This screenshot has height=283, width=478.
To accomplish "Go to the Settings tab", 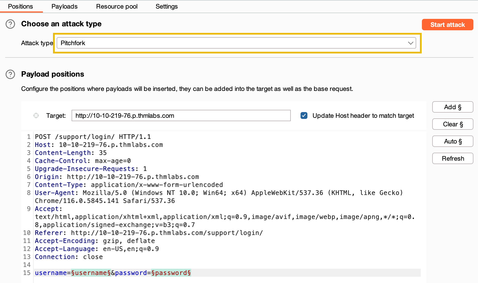I will pyautogui.click(x=167, y=6).
